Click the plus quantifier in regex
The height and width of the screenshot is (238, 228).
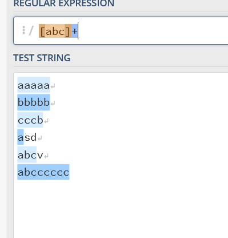click(74, 31)
